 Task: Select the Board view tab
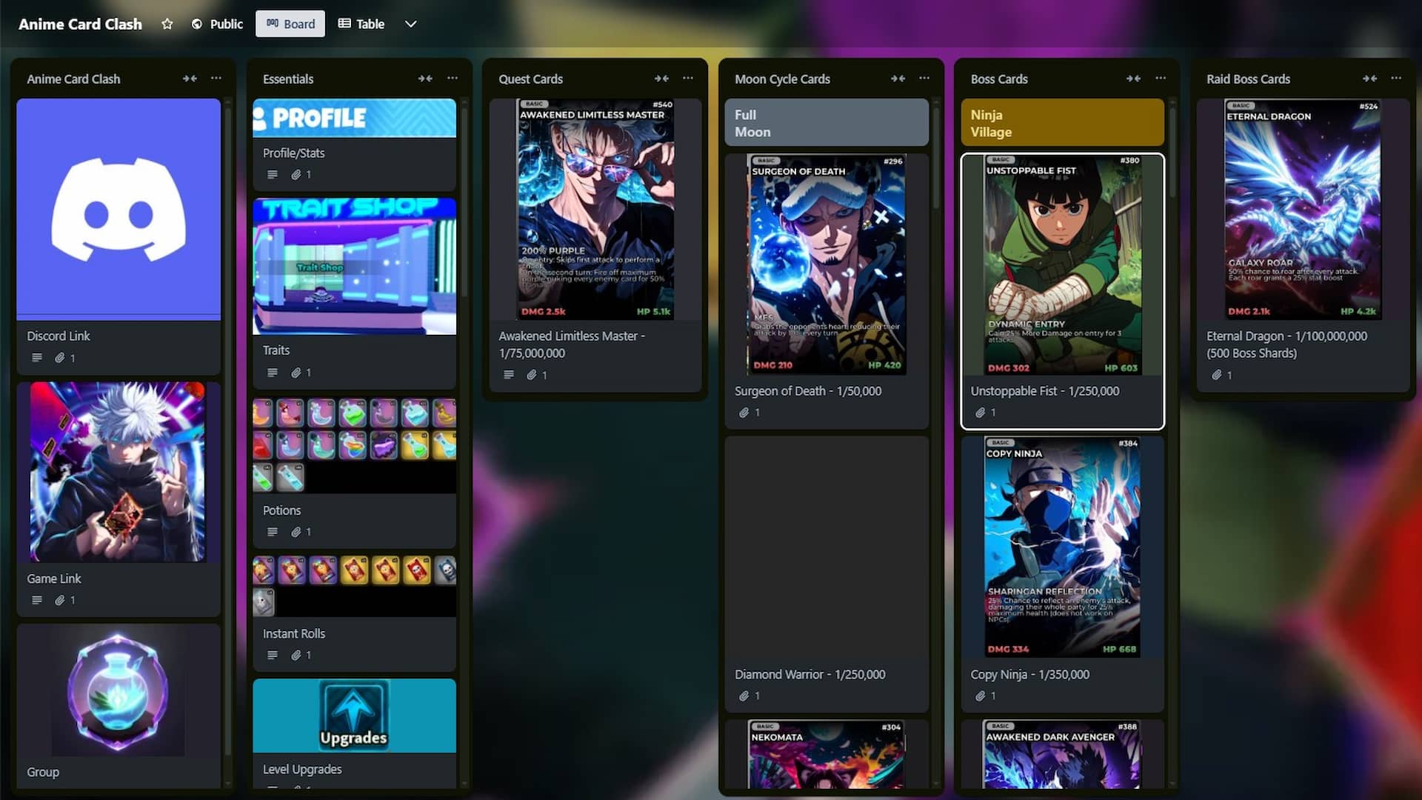coord(290,24)
